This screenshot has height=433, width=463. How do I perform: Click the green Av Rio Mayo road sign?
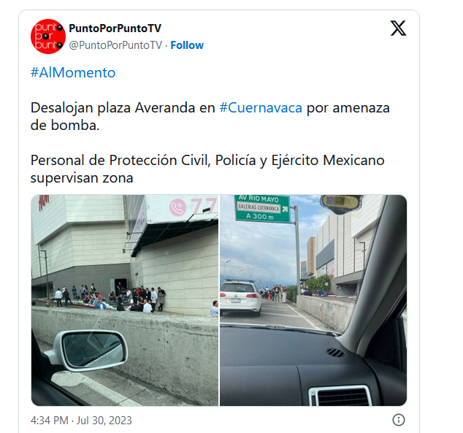pyautogui.click(x=262, y=208)
